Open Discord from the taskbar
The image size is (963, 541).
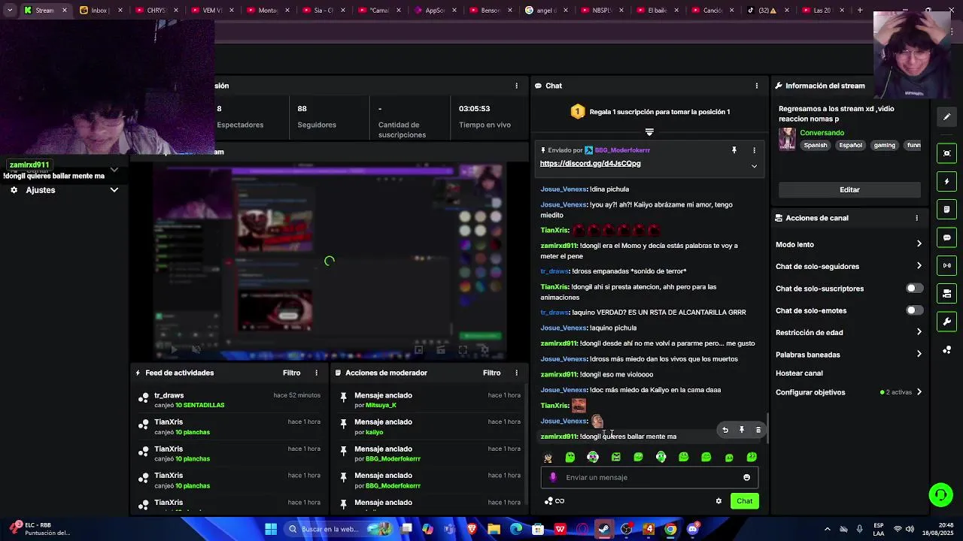(693, 529)
